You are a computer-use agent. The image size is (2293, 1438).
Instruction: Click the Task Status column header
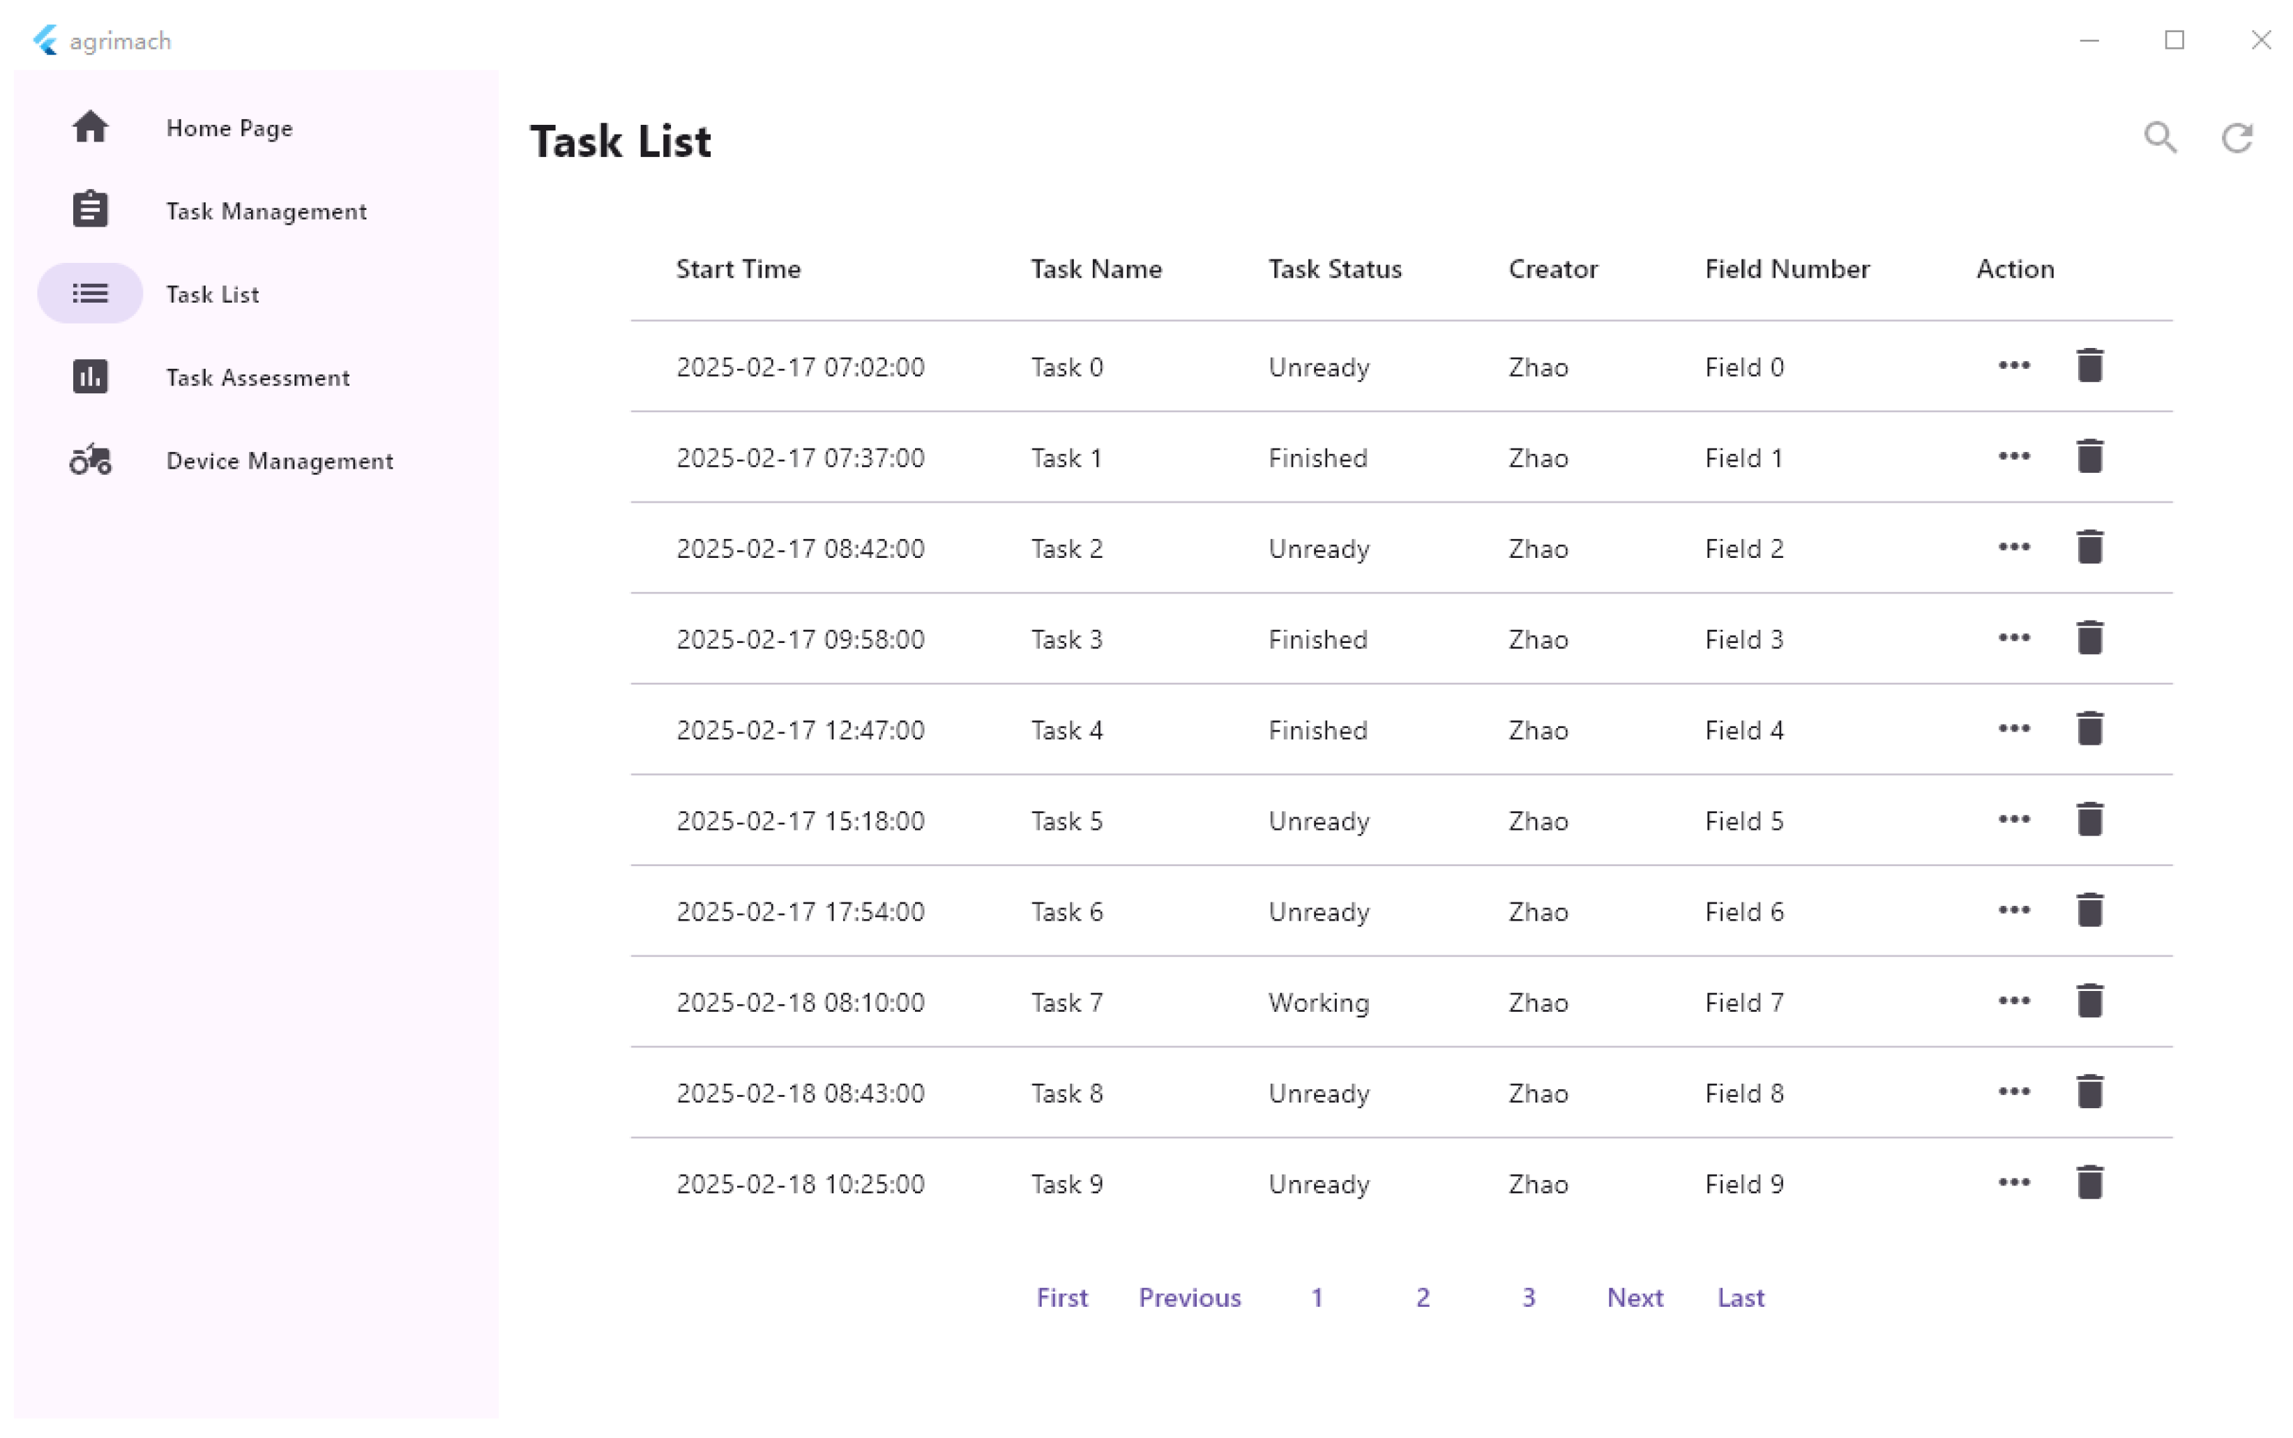click(1334, 269)
